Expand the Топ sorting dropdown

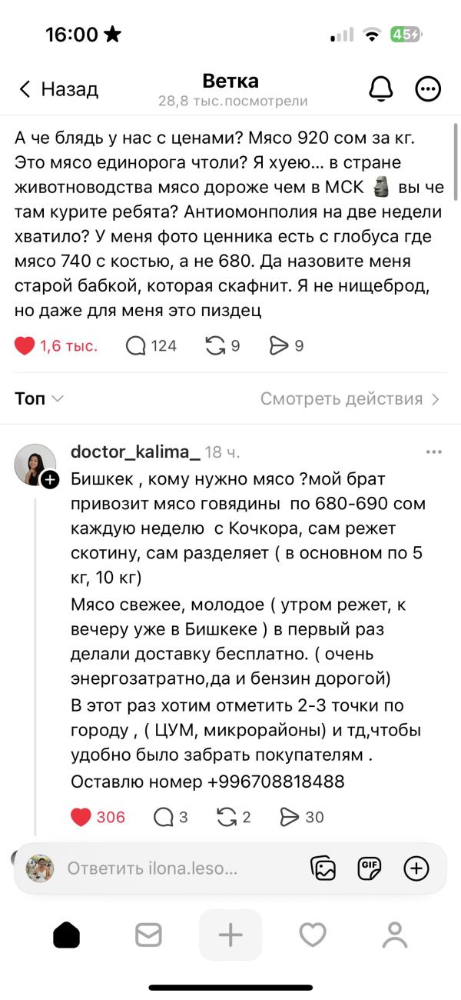tap(38, 398)
